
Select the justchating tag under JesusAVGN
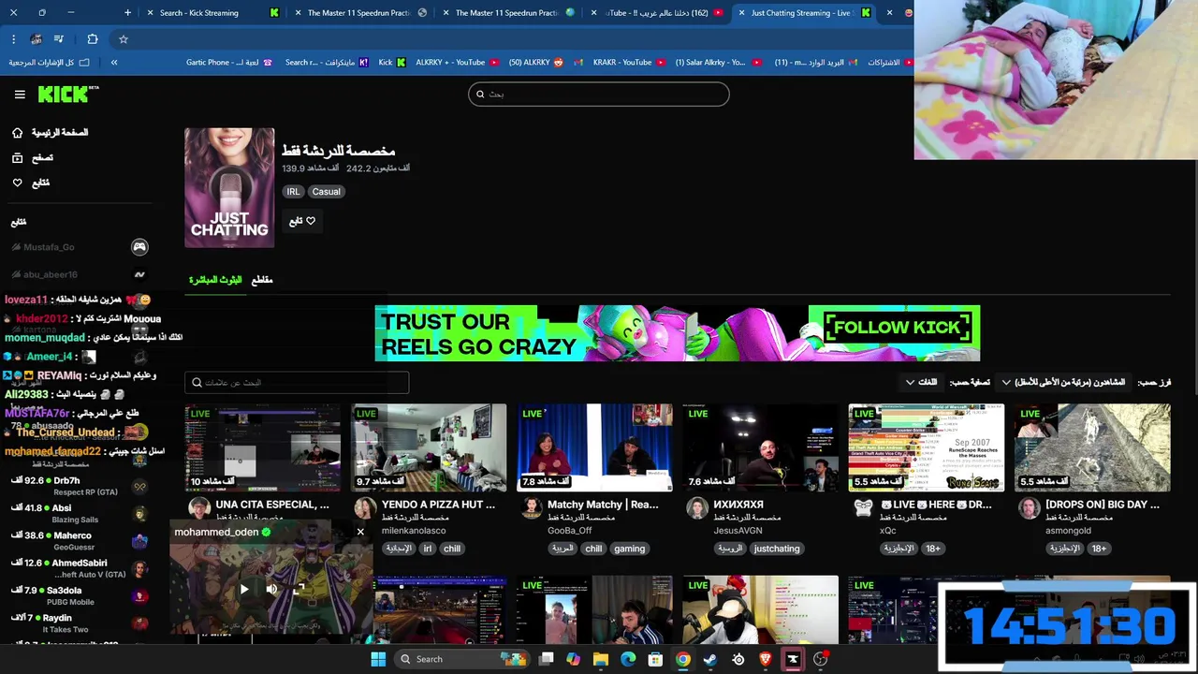pyautogui.click(x=777, y=549)
